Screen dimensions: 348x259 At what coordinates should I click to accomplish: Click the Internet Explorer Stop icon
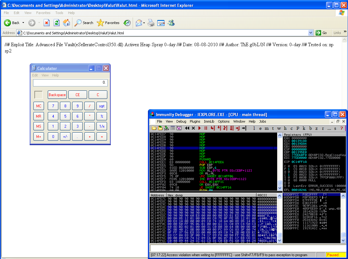tap(47, 23)
